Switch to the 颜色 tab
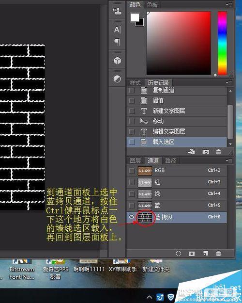The image size is (242, 303). click(x=135, y=5)
